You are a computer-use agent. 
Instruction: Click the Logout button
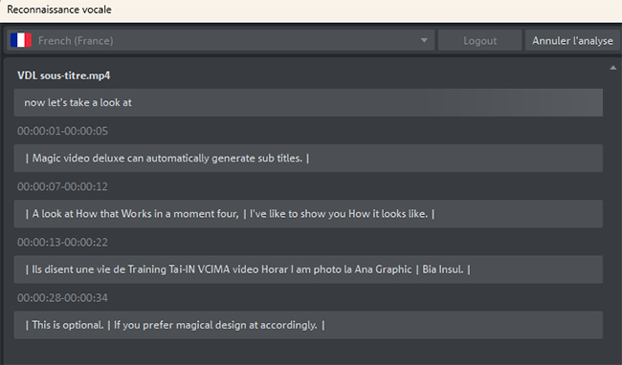[479, 40]
